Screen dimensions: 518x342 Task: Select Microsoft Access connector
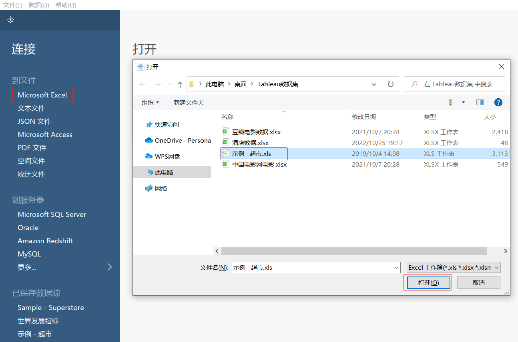click(x=45, y=135)
